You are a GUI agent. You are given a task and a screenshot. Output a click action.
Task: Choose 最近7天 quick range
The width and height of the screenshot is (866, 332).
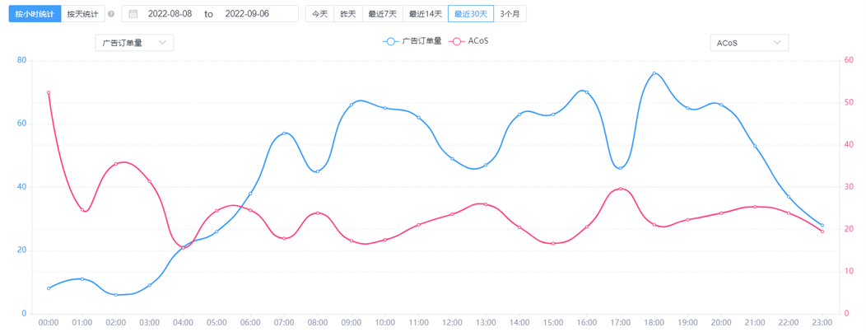382,14
